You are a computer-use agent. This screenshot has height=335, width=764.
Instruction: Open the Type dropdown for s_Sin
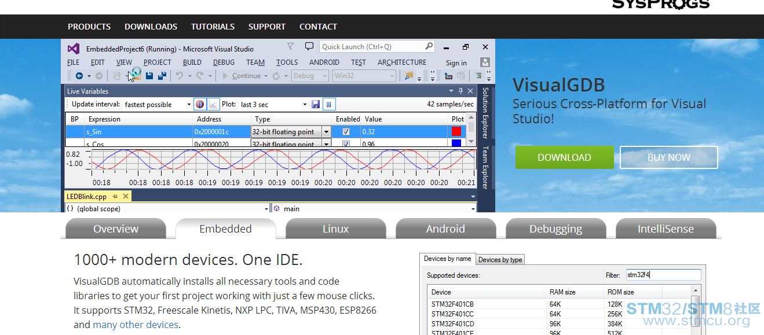[x=326, y=132]
